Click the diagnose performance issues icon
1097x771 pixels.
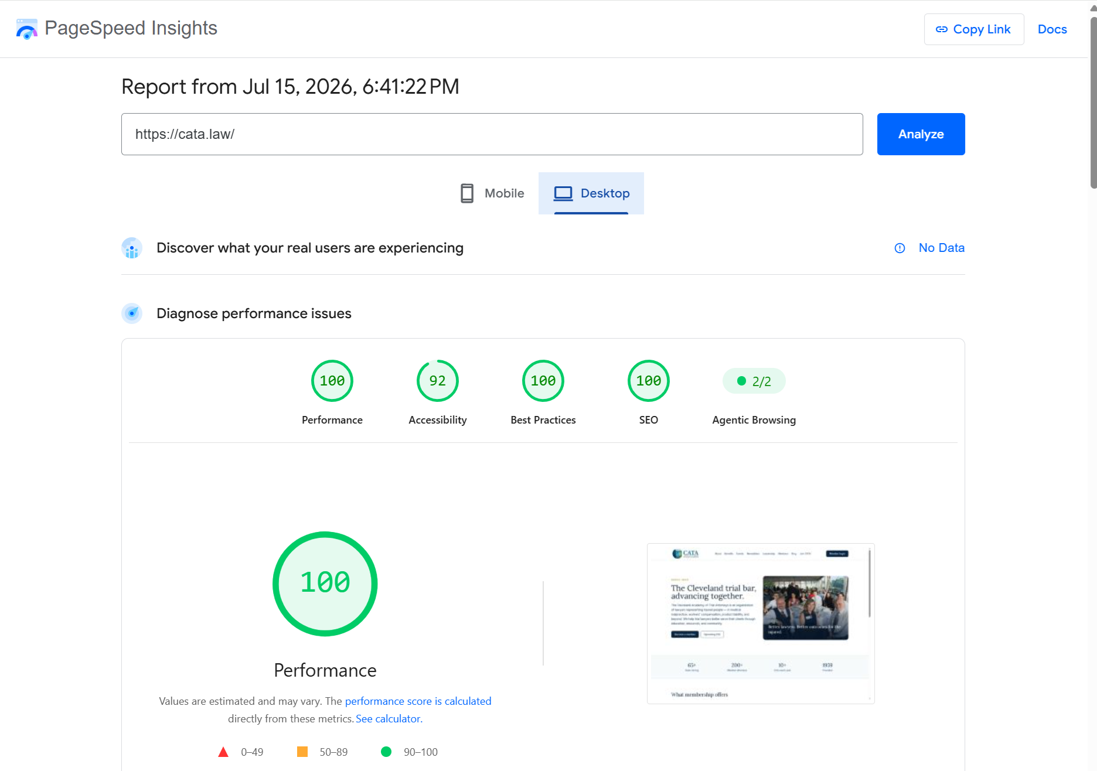click(132, 313)
